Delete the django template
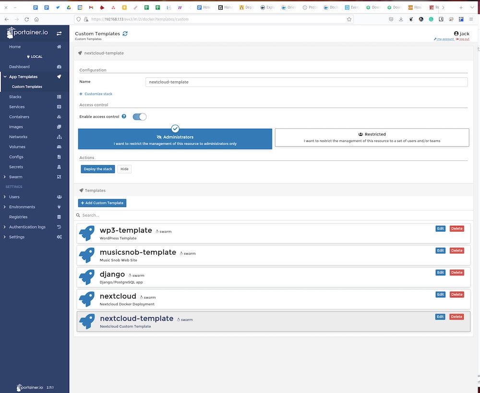Viewport: 480px width, 393px height. [x=456, y=272]
